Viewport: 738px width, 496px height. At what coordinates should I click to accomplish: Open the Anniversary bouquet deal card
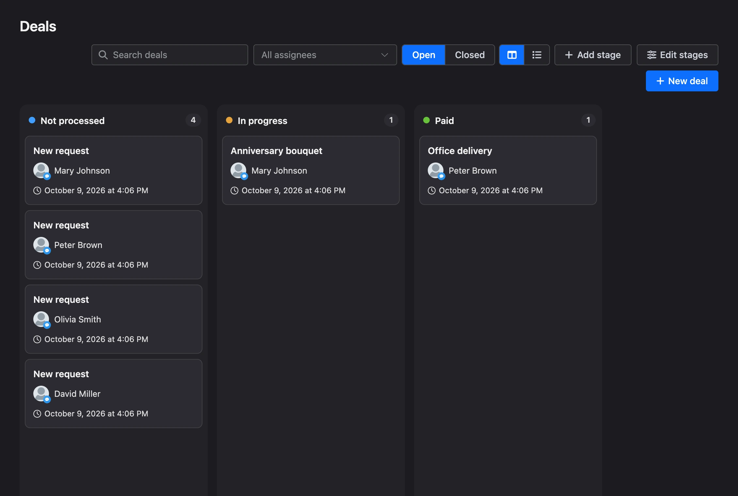[x=311, y=170]
